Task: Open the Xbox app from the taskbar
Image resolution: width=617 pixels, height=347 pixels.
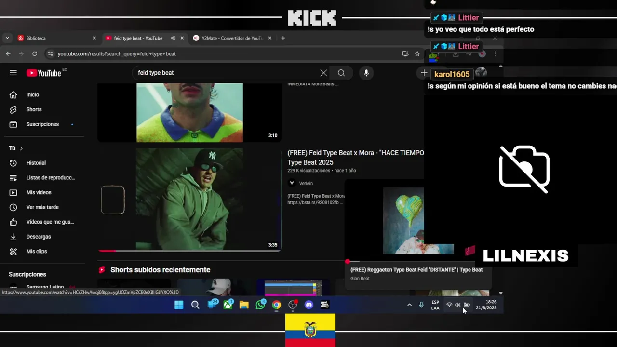Action: [228, 305]
